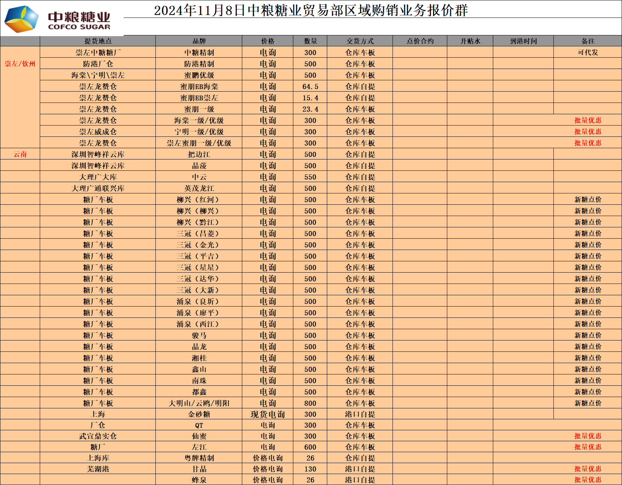Click the 2024年11月8日 report title

[310, 10]
